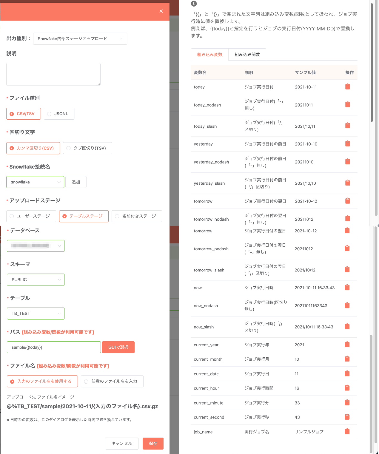This screenshot has width=379, height=454.
Task: Open the GUIで選択 path picker
Action: click(118, 347)
